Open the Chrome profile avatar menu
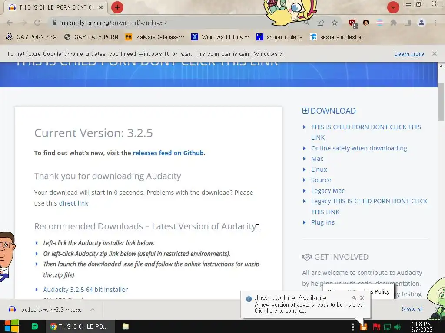This screenshot has width=445, height=333. pos(422,23)
